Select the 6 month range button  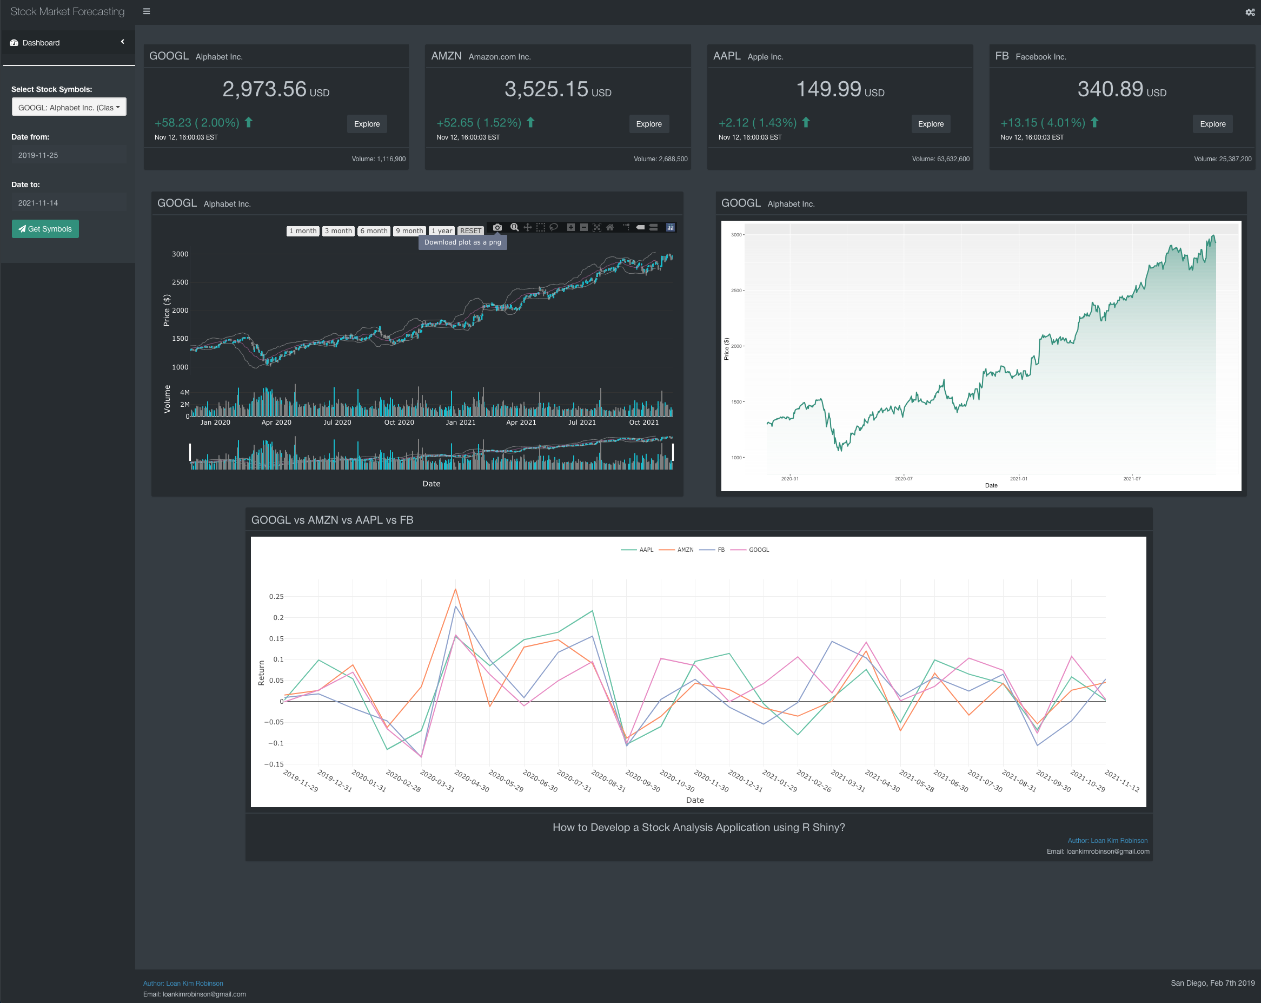click(x=373, y=230)
